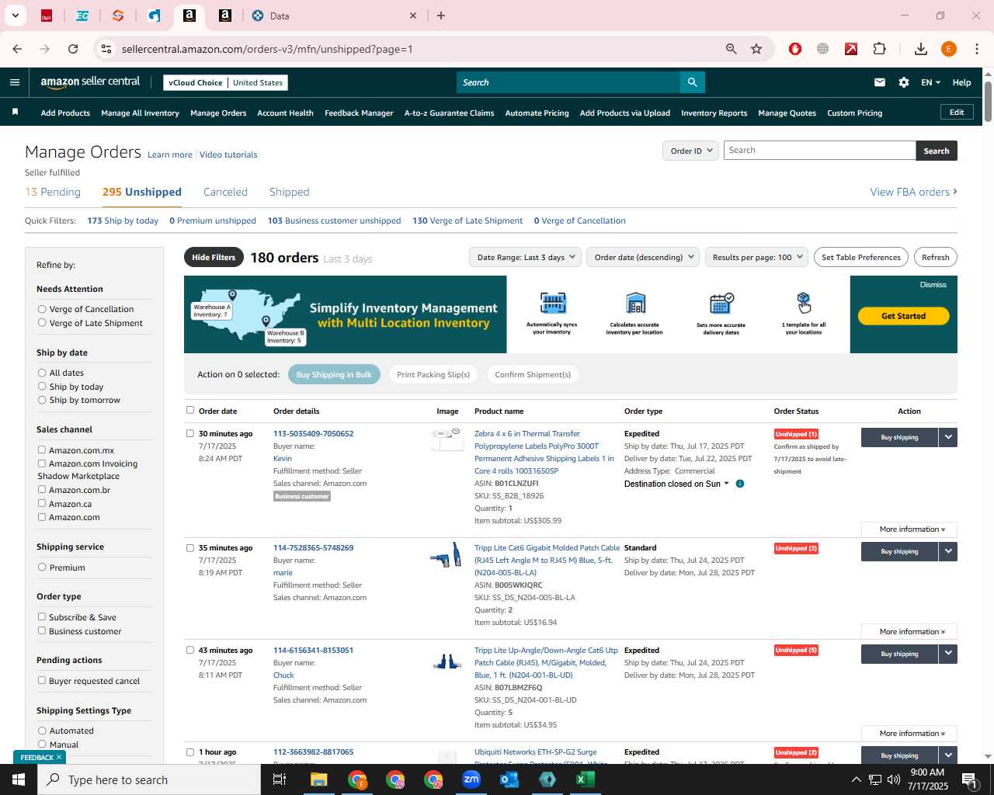Click View FBA orders link

tap(913, 192)
